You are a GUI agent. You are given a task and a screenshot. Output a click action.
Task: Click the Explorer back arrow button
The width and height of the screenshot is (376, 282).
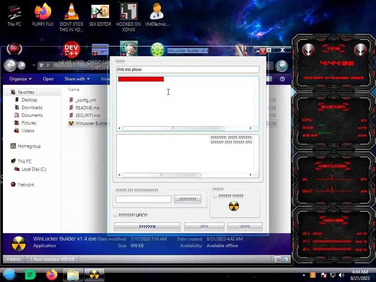(10, 65)
